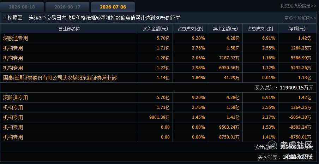Select 机构专用 row with 5292.26万 net
Image resolution: width=319 pixels, height=164 pixels.
click(x=158, y=68)
